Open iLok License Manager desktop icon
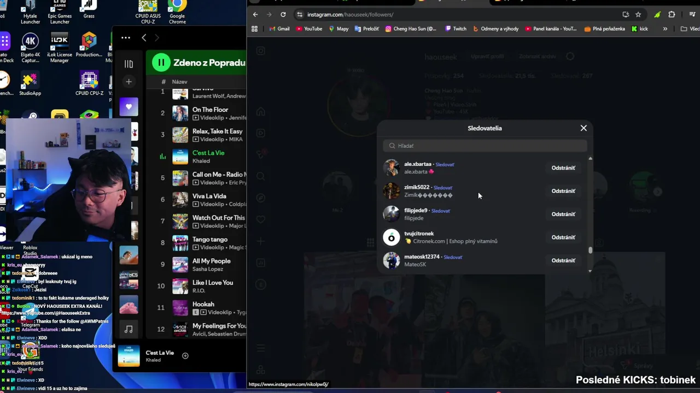Image resolution: width=700 pixels, height=393 pixels. [60, 48]
